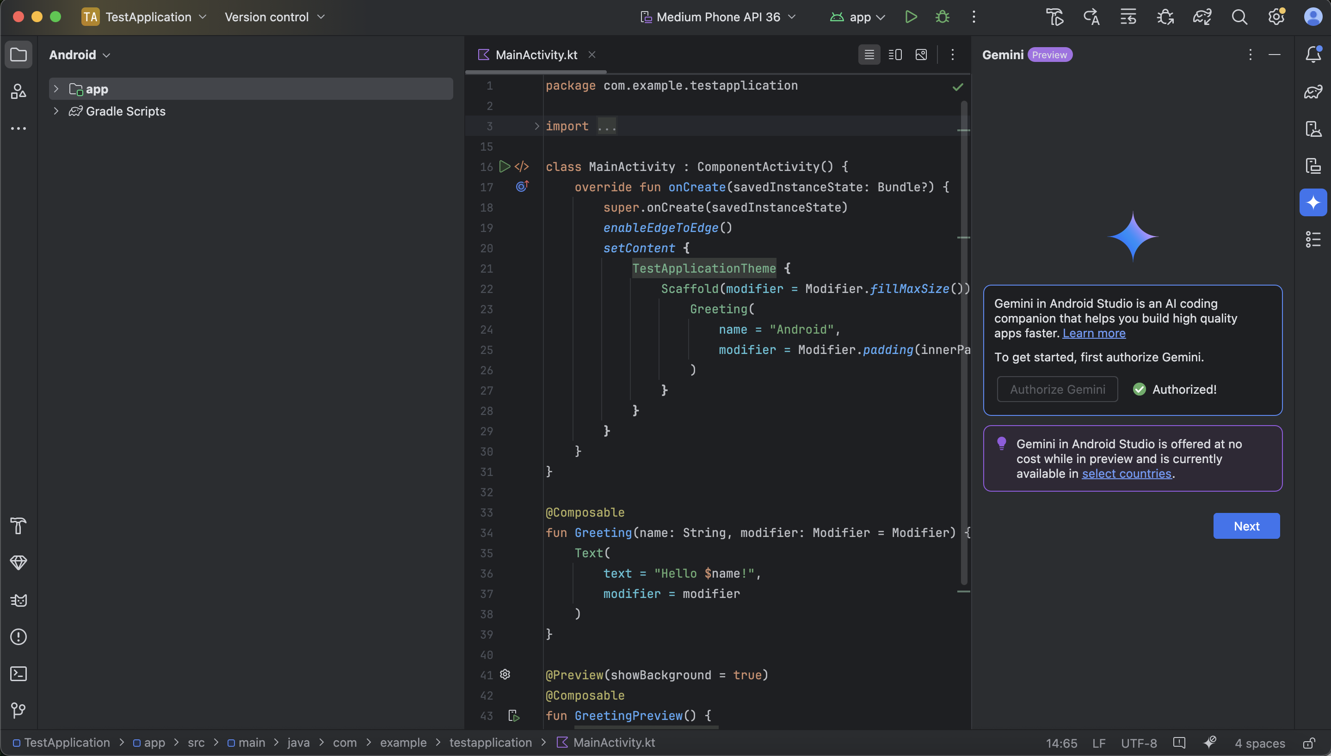Expand the Gradle Scripts tree node
Image resolution: width=1331 pixels, height=756 pixels.
tap(56, 111)
